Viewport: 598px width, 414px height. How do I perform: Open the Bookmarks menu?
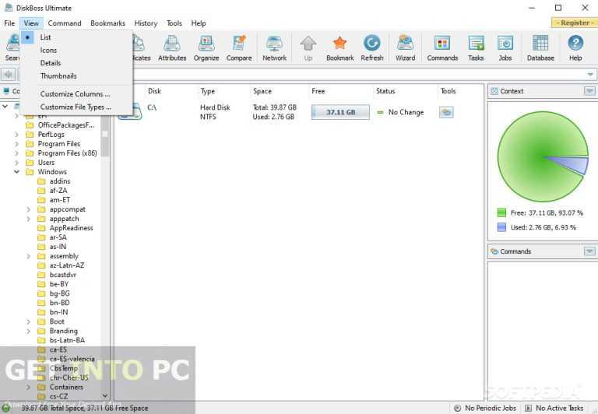point(107,23)
